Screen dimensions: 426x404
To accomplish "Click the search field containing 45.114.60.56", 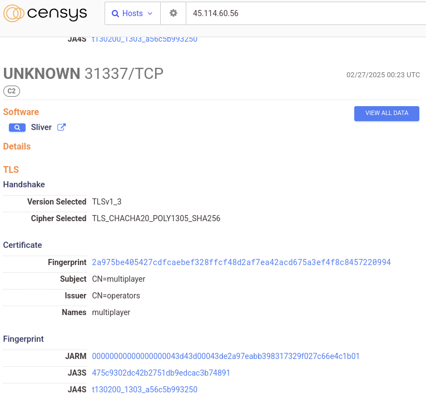I will [306, 13].
